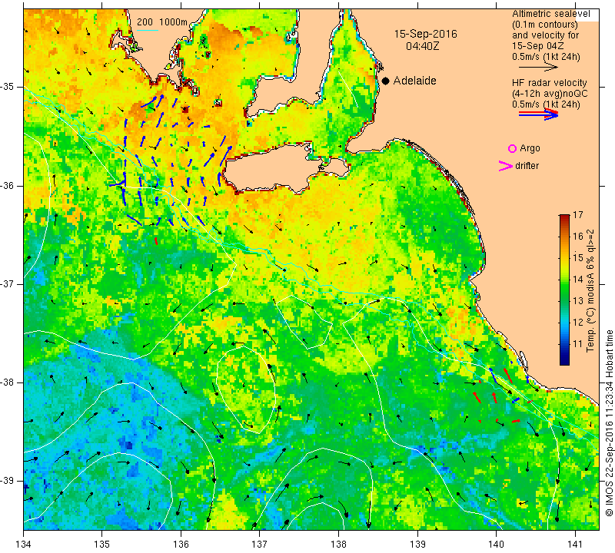Click the 'drifter' legend label
This screenshot has height=553, width=615.
point(527,166)
